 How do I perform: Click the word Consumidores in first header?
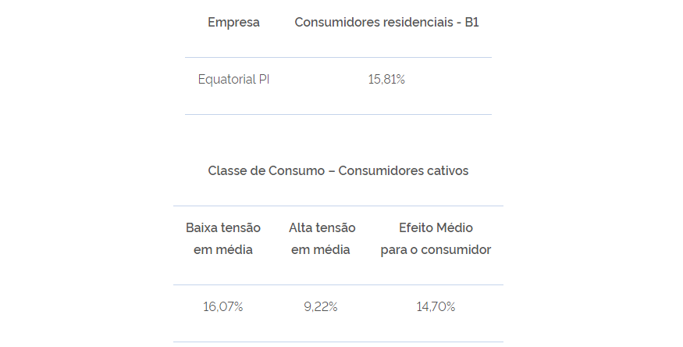(x=336, y=22)
